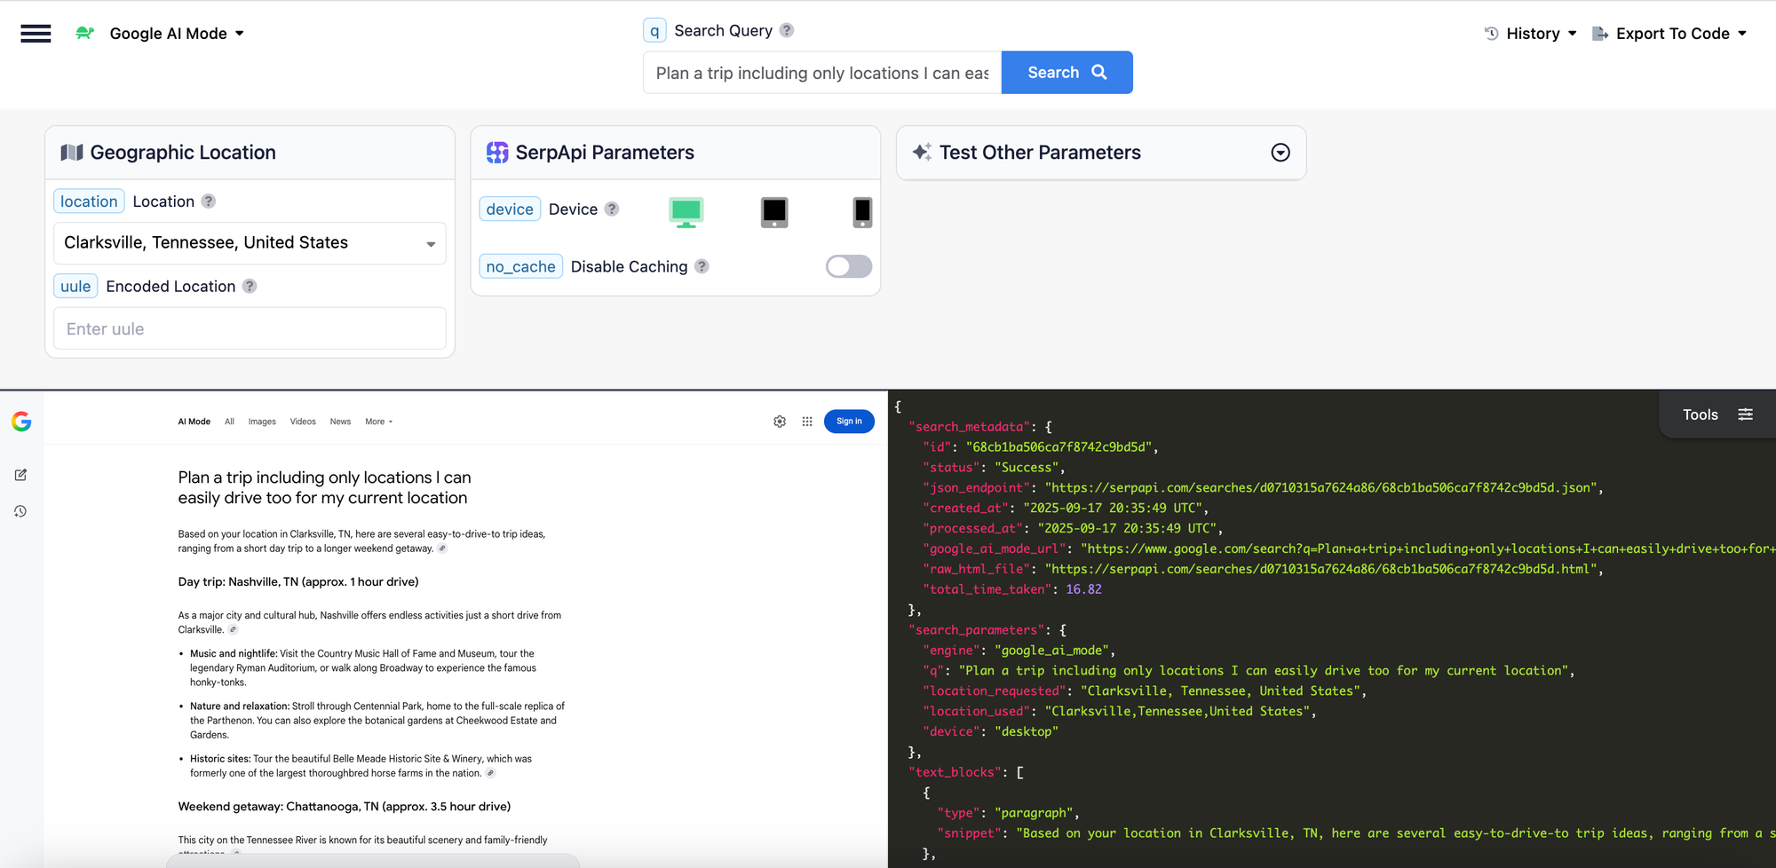Open the raw_html_file URL link

tap(1320, 570)
